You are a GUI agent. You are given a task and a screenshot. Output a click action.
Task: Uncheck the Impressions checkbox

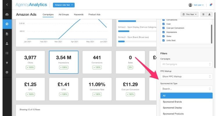[x=163, y=32]
